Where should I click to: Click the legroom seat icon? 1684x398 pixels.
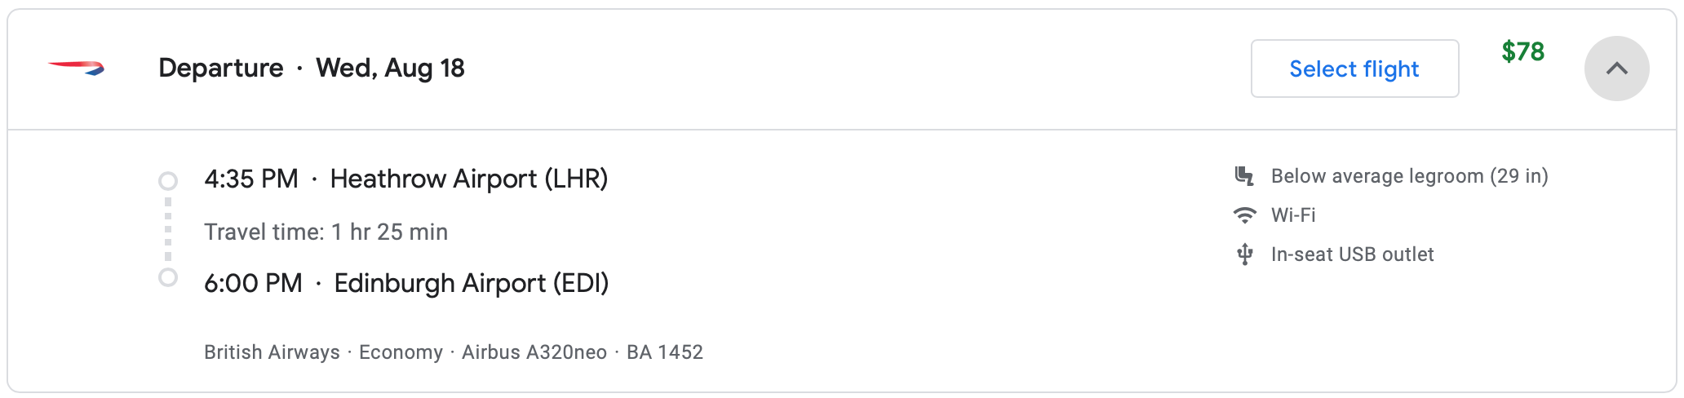pyautogui.click(x=1244, y=176)
